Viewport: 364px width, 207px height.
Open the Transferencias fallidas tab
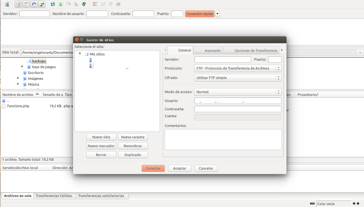[x=54, y=196]
